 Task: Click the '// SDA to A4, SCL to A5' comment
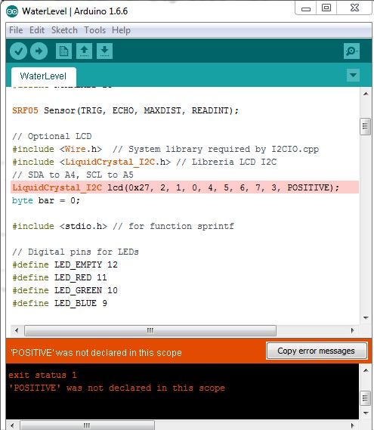[x=73, y=175]
